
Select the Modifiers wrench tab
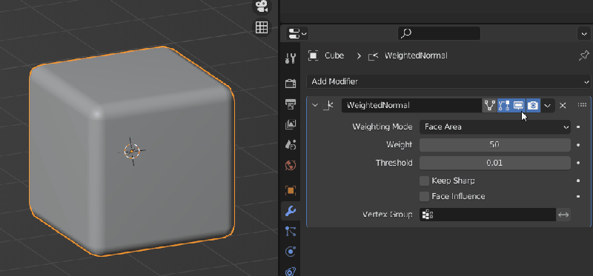291,211
